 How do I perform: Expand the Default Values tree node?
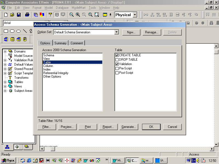tap(5, 65)
